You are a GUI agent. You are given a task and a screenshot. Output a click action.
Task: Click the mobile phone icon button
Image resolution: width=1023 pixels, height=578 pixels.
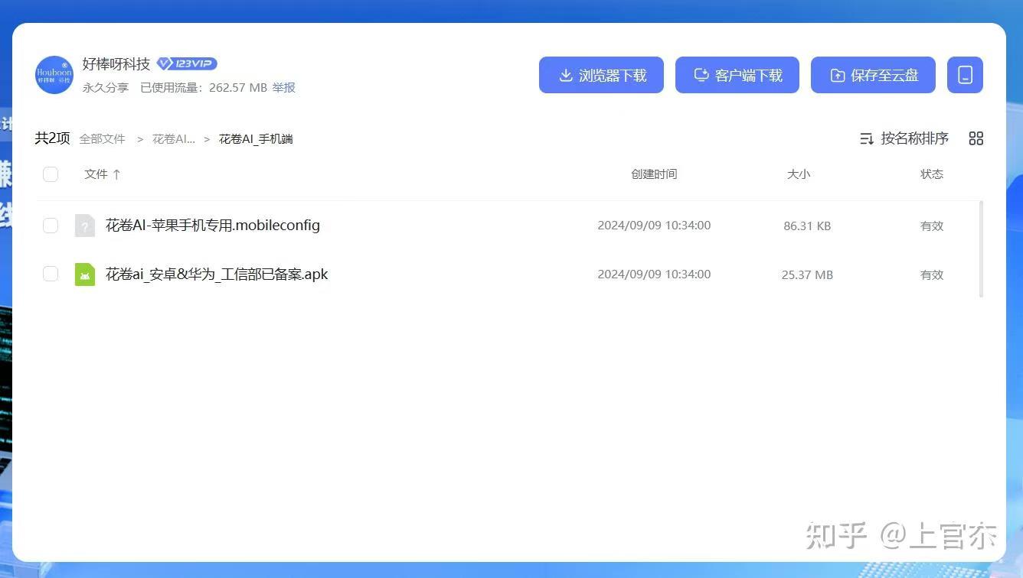click(x=965, y=75)
